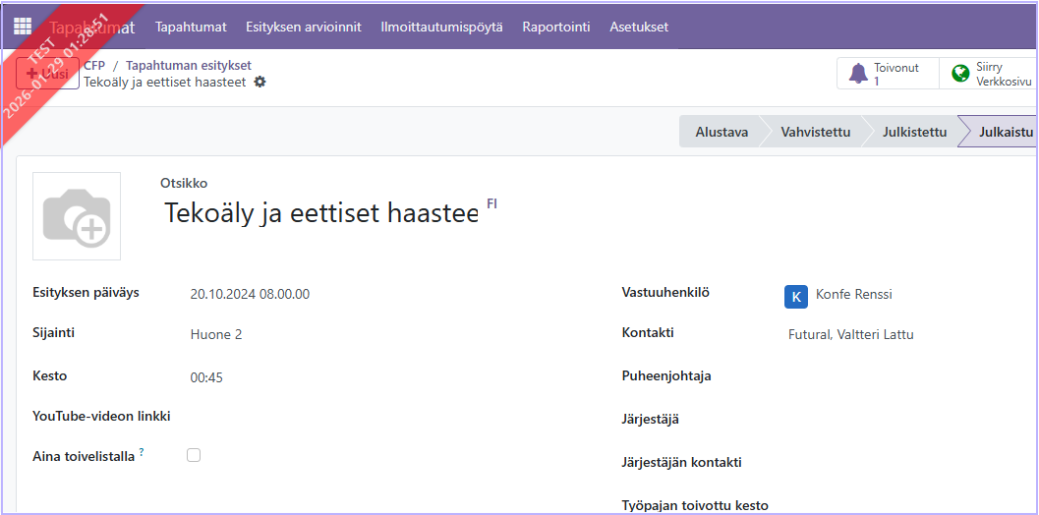The image size is (1039, 515).
Task: Open the Kontakti field dropdown
Action: 904,334
